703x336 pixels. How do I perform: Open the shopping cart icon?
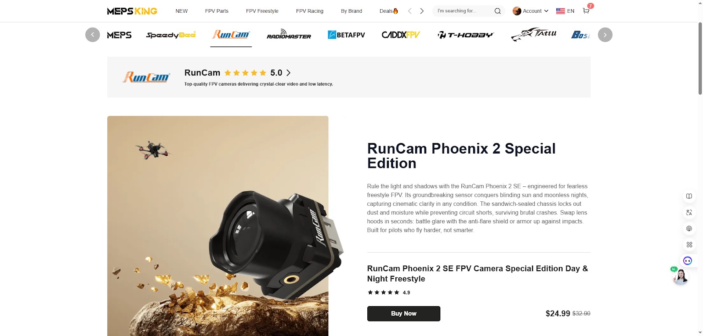pos(586,11)
